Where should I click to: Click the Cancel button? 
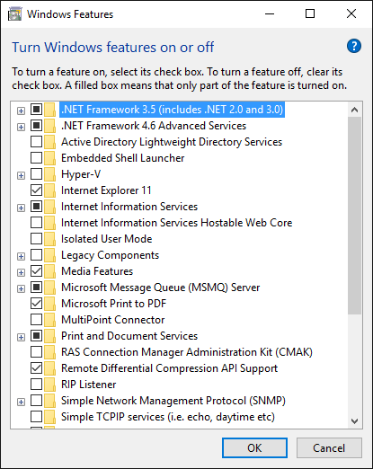329,448
